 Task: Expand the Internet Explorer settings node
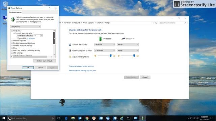[12, 41]
